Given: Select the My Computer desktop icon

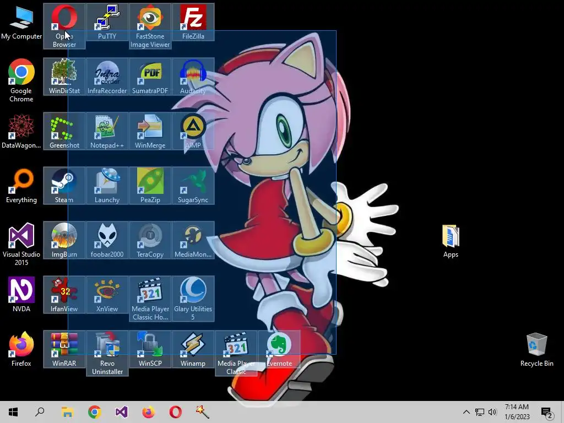Looking at the screenshot, I should pos(21,23).
